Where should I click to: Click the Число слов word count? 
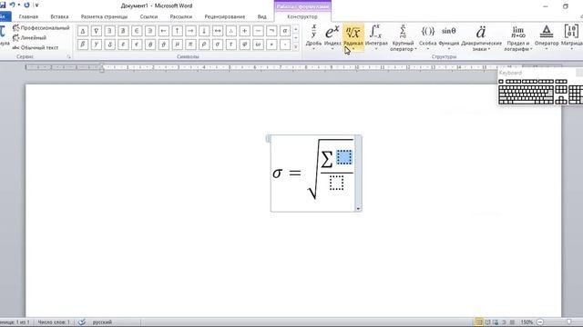(54, 322)
